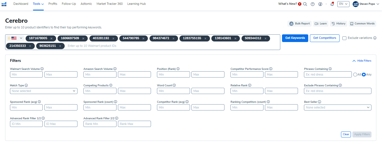Open Bulk Report
The image size is (382, 142).
pos(300,24)
